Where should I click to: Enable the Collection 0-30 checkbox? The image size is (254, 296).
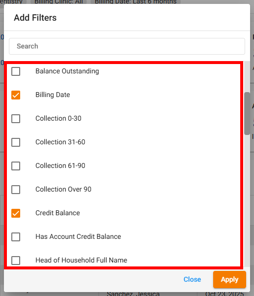pyautogui.click(x=16, y=119)
